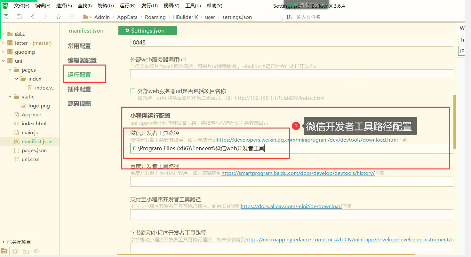Expand the guoqing project
The height and width of the screenshot is (257, 471).
[x=3, y=52]
